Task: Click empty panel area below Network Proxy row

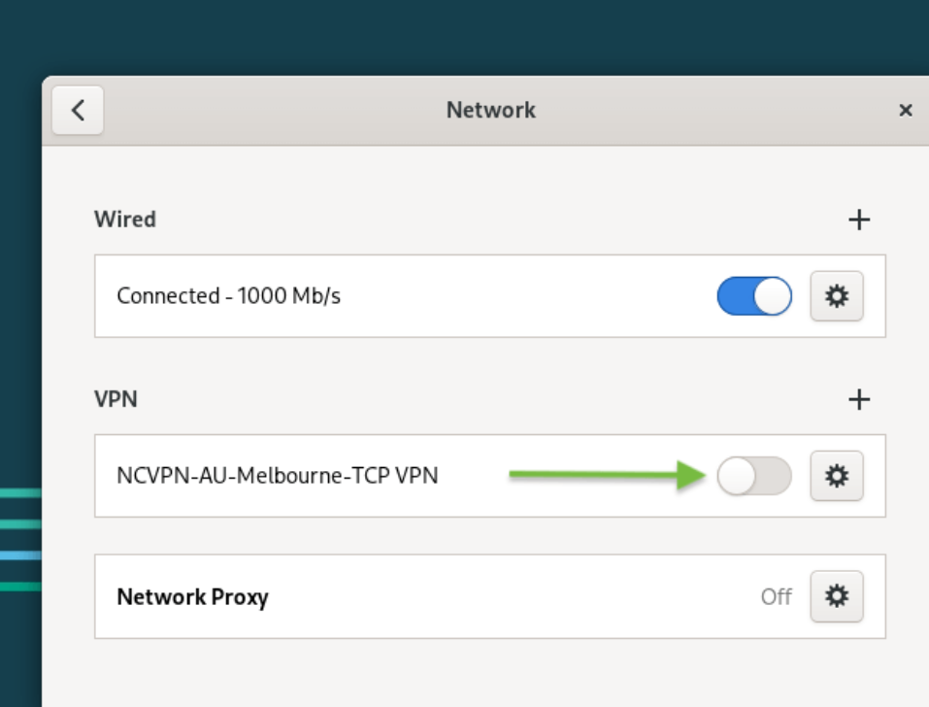Action: tap(490, 673)
